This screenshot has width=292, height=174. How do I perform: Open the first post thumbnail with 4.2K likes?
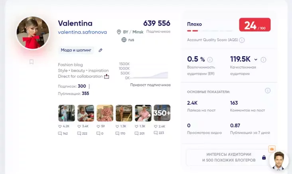(x=67, y=113)
